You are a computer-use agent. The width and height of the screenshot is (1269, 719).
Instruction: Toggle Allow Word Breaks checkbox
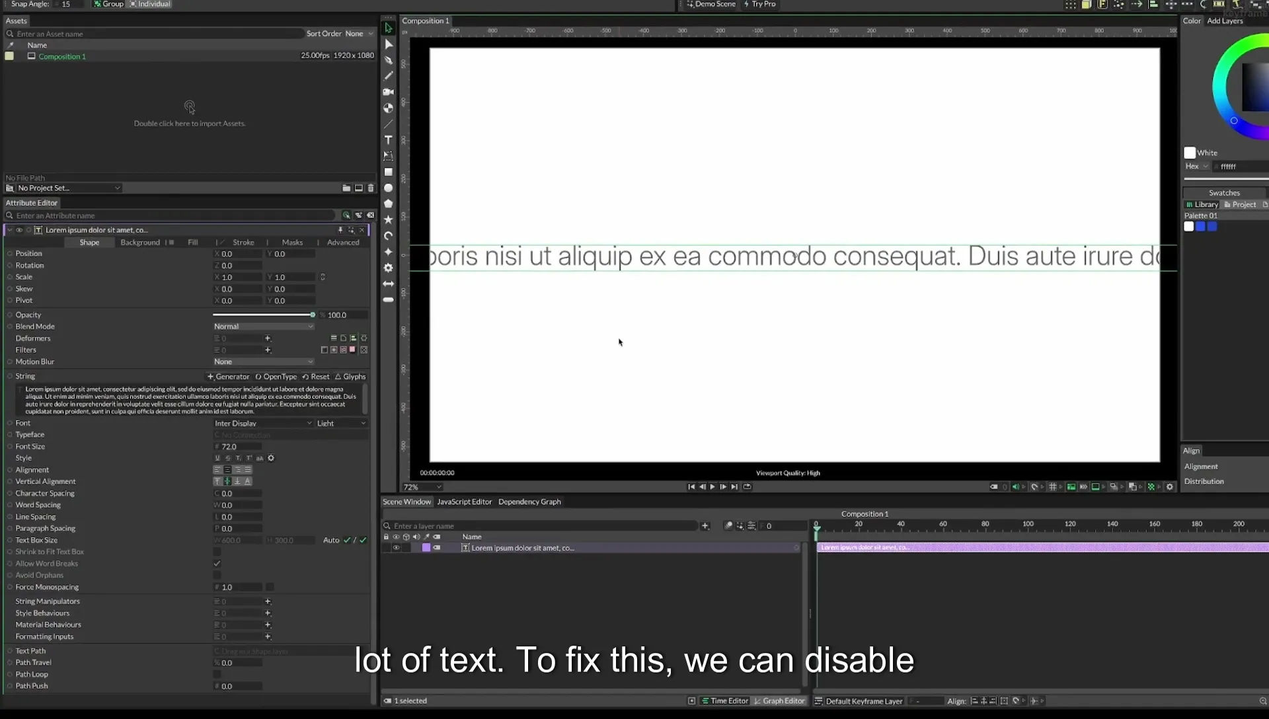217,564
